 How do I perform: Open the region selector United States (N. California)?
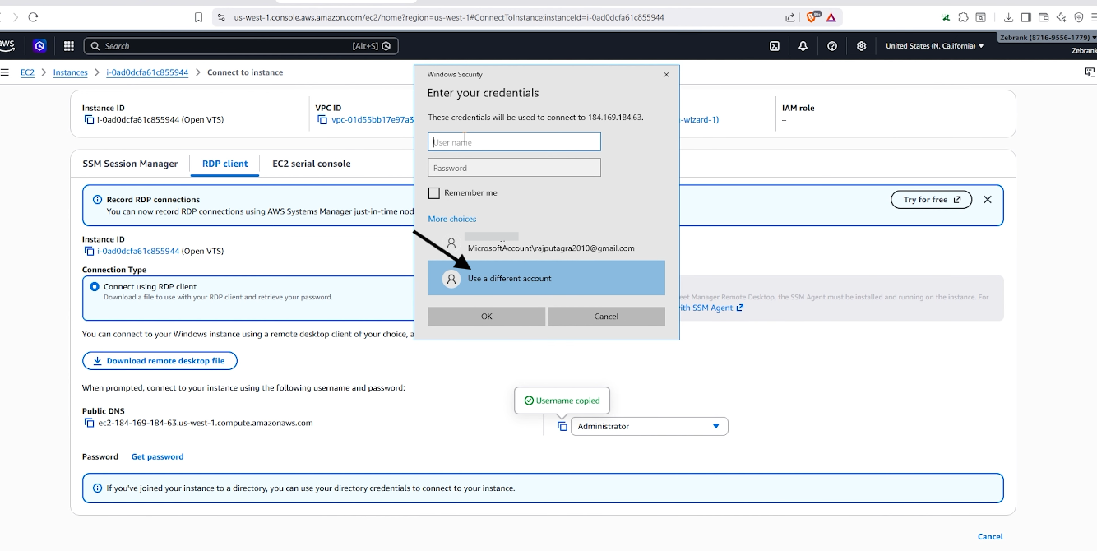(934, 46)
